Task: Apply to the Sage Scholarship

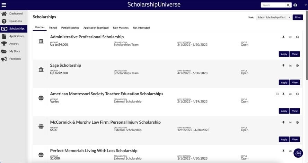Action: pyautogui.click(x=284, y=83)
